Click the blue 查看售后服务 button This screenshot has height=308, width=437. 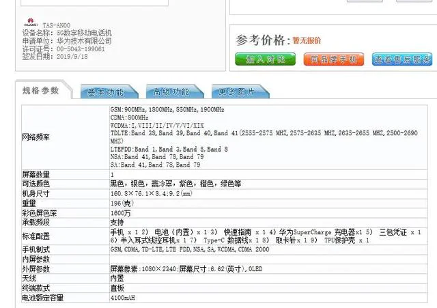click(x=402, y=59)
